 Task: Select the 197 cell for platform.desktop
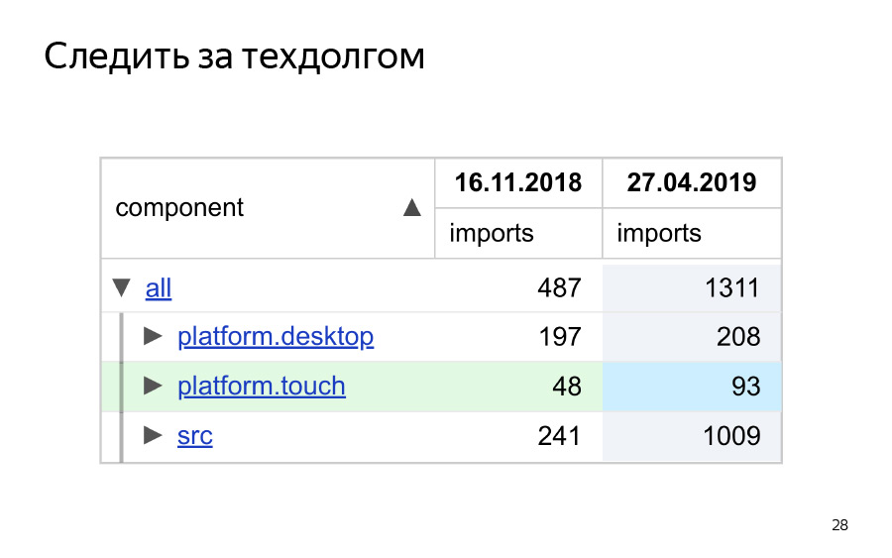(559, 337)
